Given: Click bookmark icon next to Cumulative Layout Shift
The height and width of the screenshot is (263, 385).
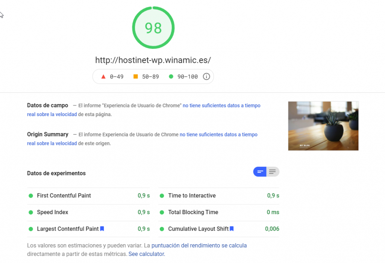Looking at the screenshot, I should click(232, 229).
